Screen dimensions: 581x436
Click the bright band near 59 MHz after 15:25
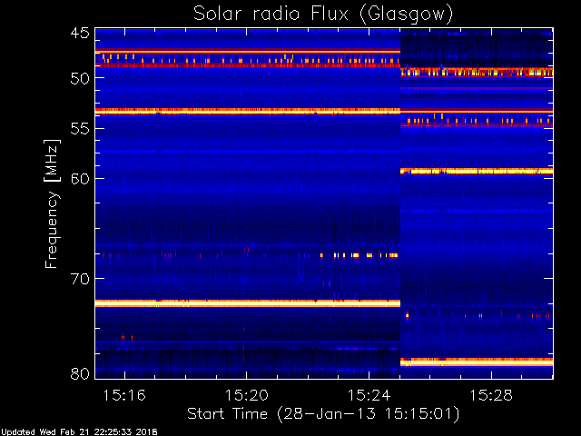point(477,172)
